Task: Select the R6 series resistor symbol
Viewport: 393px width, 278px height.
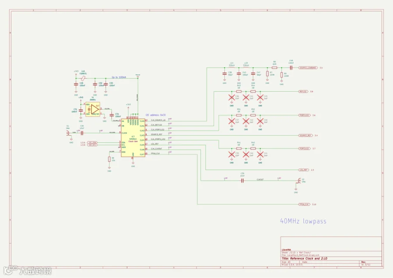Action: click(x=275, y=68)
